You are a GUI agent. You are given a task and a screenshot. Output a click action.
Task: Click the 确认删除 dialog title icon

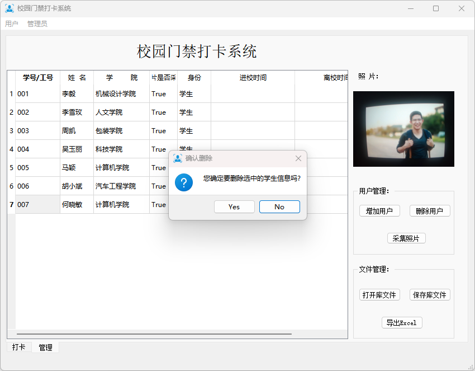(x=178, y=158)
